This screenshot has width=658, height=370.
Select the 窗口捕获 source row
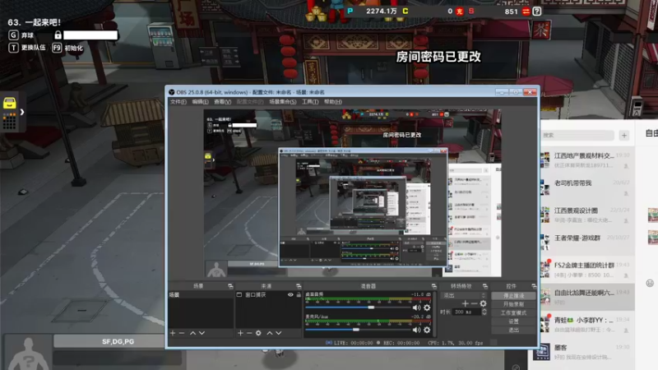pyautogui.click(x=269, y=295)
